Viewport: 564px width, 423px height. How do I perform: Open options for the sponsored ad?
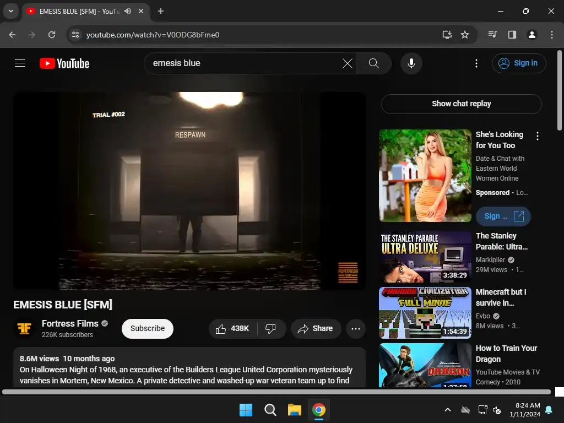pos(538,136)
